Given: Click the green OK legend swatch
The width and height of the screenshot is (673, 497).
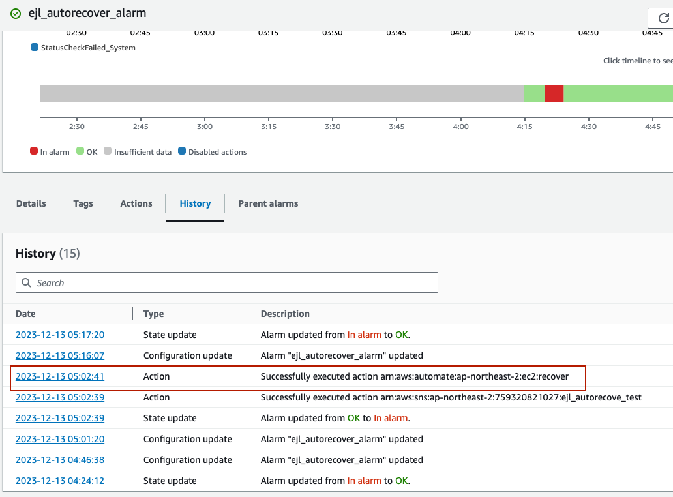Looking at the screenshot, I should click(x=80, y=151).
